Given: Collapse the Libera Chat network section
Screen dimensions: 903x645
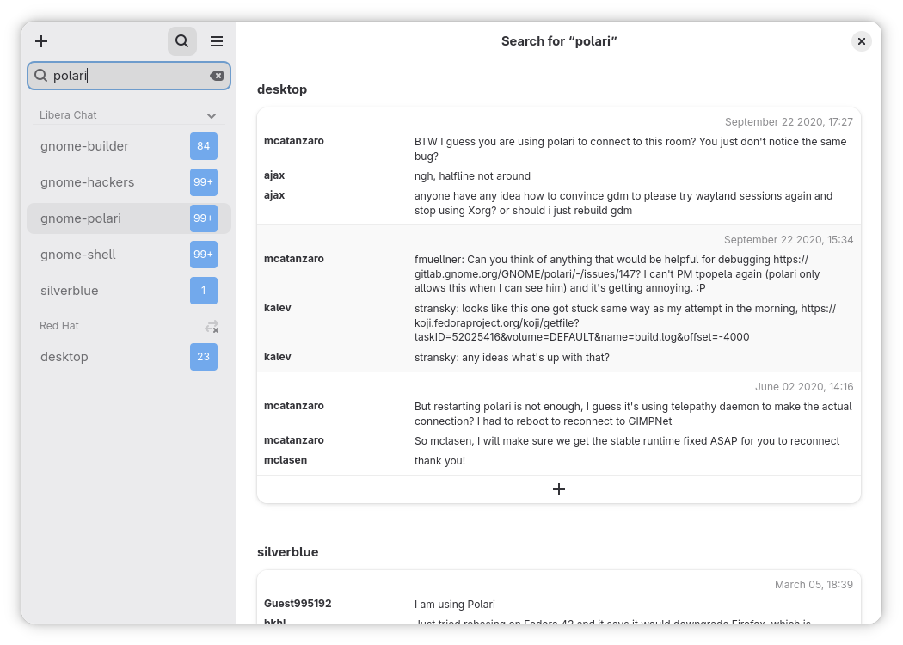Looking at the screenshot, I should pyautogui.click(x=212, y=115).
